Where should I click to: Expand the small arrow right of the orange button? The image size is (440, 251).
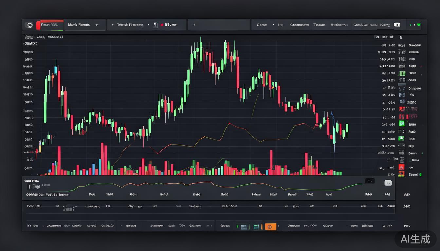click(x=279, y=226)
